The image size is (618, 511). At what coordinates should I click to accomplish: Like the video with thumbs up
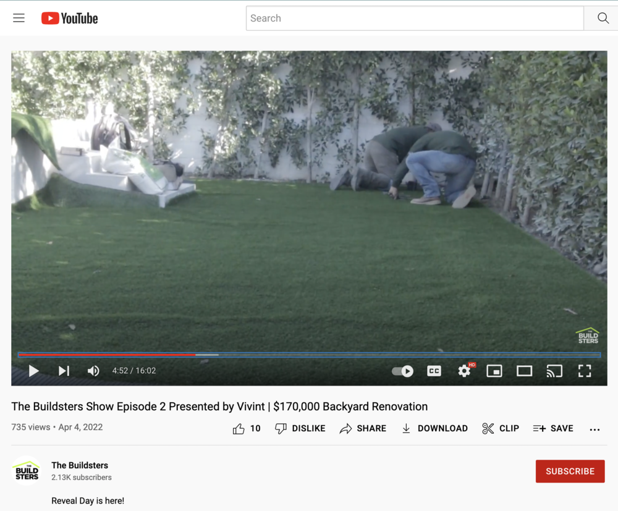click(x=247, y=429)
